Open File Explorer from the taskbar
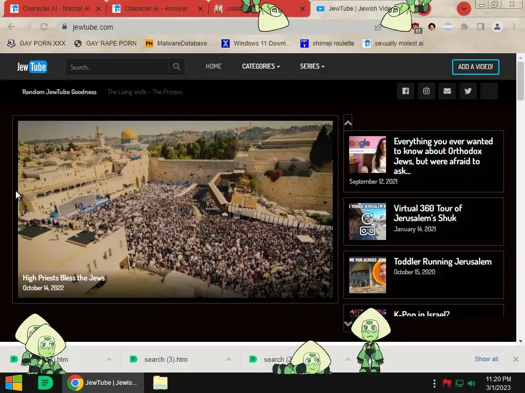 click(x=160, y=383)
